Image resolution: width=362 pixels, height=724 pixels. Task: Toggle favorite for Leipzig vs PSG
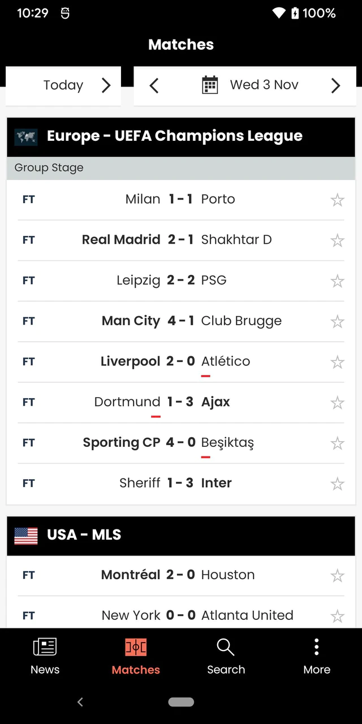tap(337, 281)
